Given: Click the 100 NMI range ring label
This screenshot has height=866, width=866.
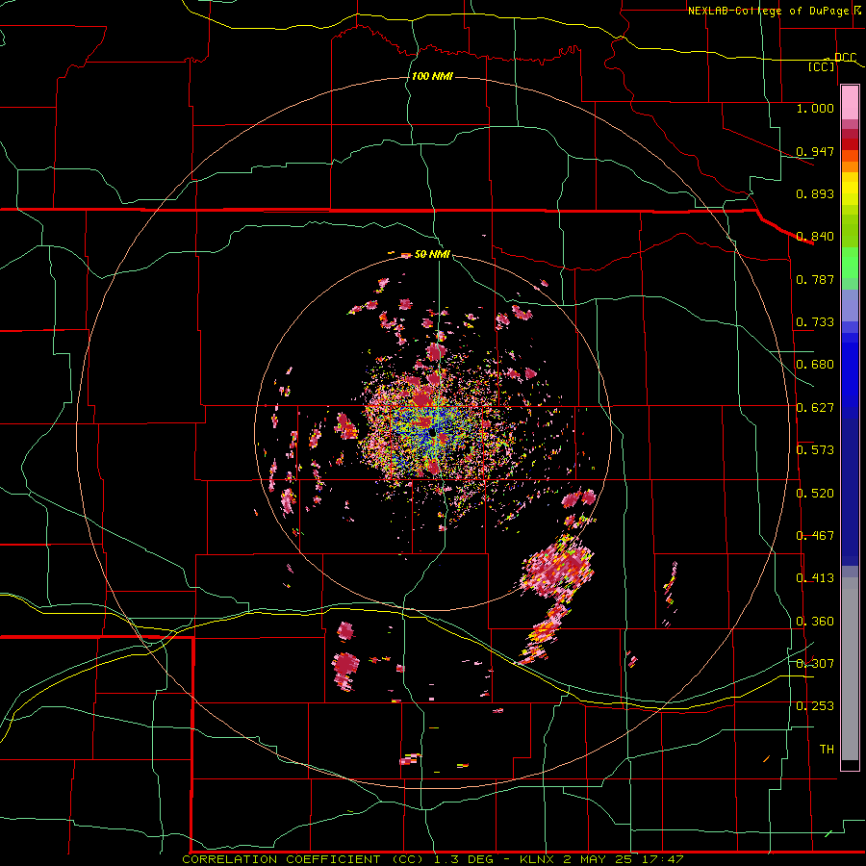Looking at the screenshot, I should [x=432, y=76].
